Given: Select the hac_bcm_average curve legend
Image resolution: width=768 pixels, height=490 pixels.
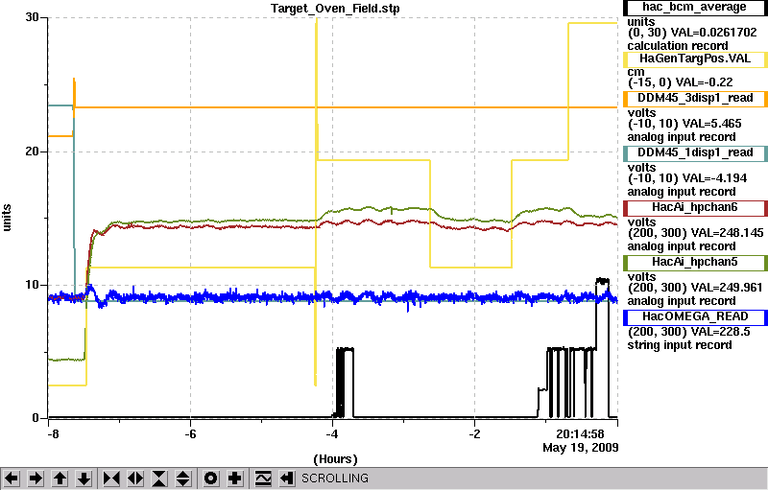Looking at the screenshot, I should 694,8.
